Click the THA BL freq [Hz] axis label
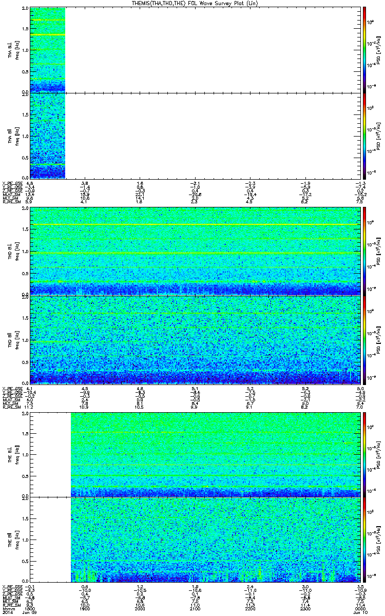 point(17,51)
